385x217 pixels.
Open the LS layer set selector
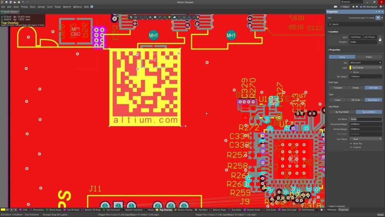[x=7, y=210]
